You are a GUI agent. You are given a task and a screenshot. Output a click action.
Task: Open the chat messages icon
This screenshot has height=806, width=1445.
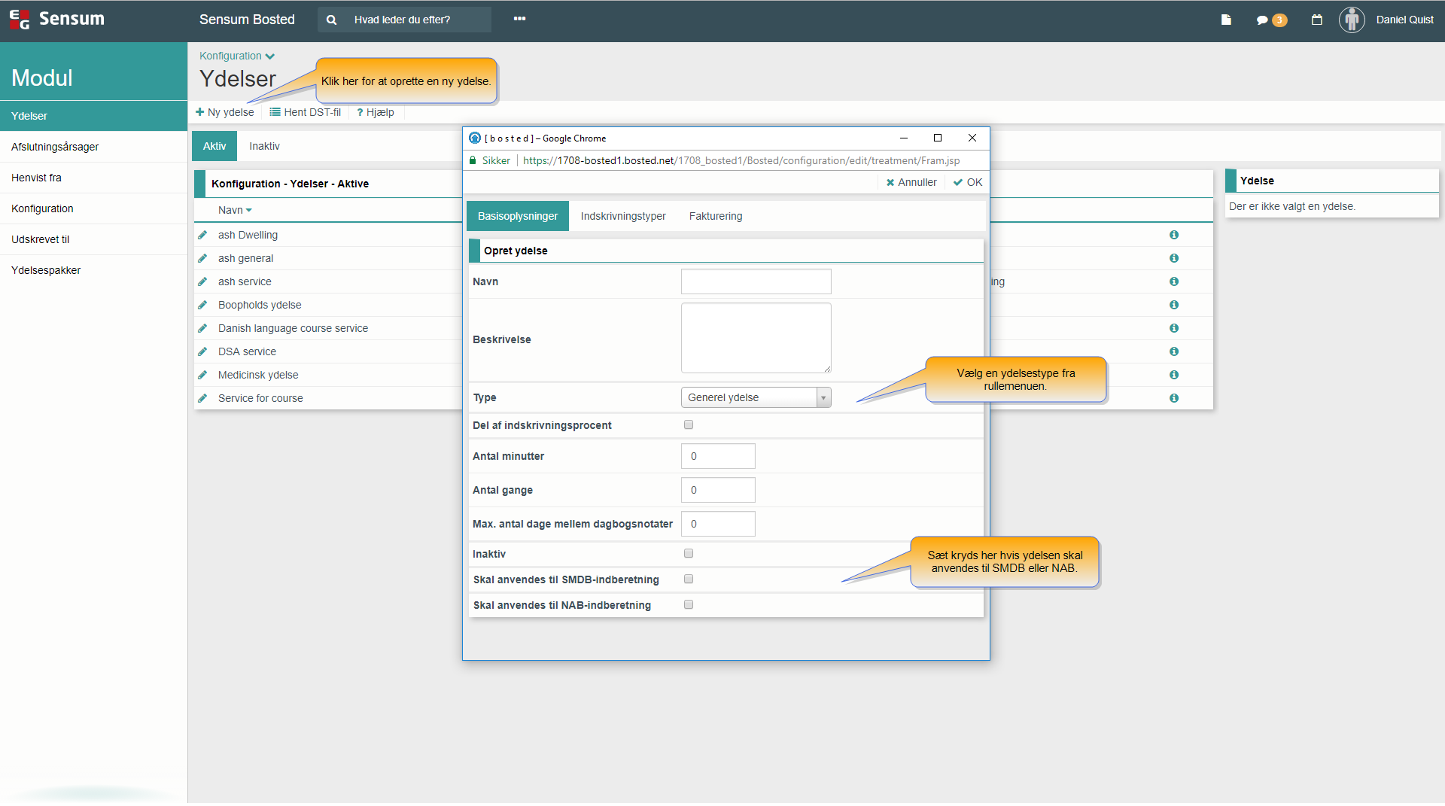(x=1262, y=20)
